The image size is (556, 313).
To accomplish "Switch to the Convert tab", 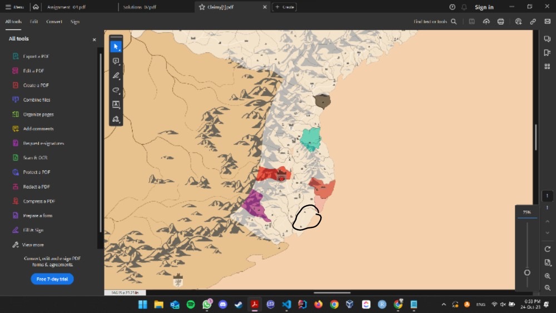I will 54,22.
